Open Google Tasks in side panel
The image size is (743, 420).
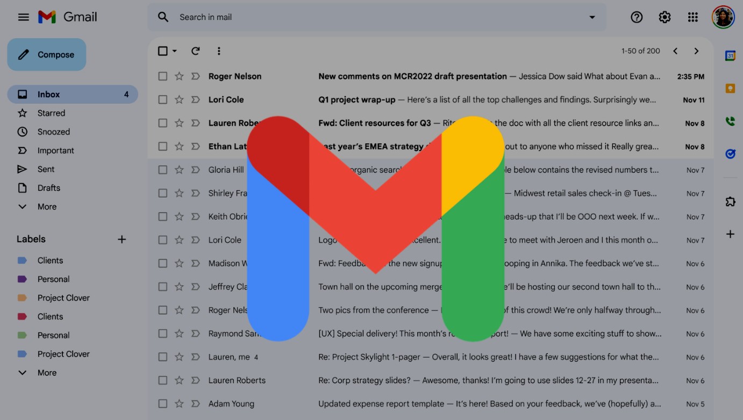pos(730,154)
